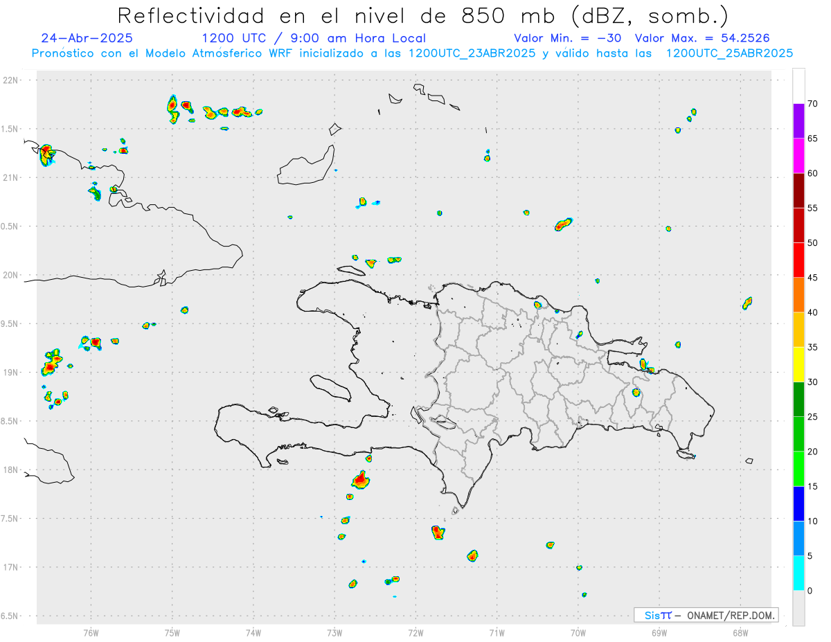Click the dark red 55–60 dBZ color band
The height and width of the screenshot is (642, 831).
pyautogui.click(x=798, y=190)
